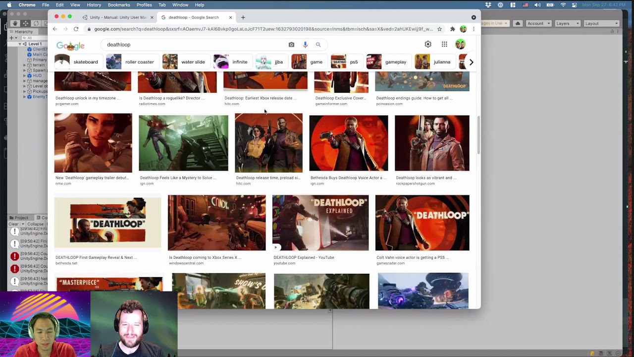Click the Google search magnifier icon

tap(318, 45)
